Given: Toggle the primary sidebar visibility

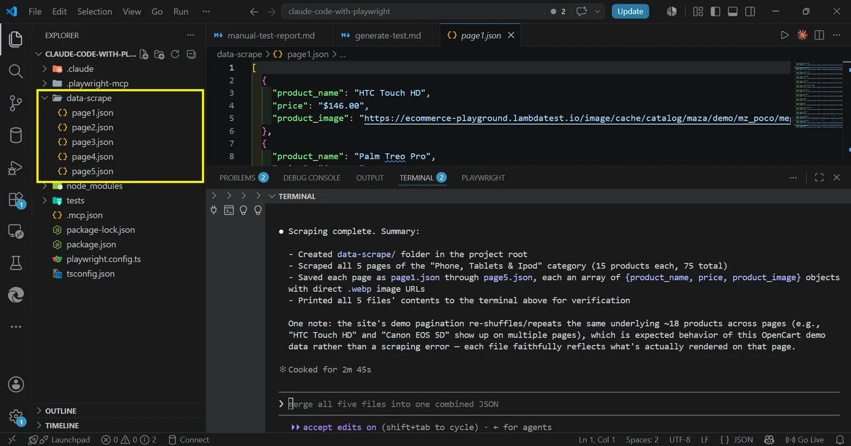Looking at the screenshot, I should [715, 11].
